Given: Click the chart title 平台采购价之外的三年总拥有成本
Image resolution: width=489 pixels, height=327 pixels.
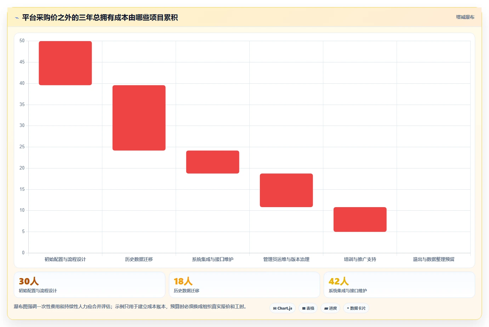Looking at the screenshot, I should pos(100,17).
